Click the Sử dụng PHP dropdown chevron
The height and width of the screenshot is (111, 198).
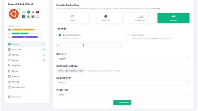click(188, 83)
